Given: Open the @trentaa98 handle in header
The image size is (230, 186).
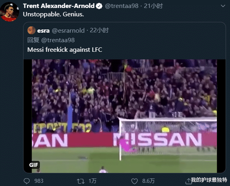Looking at the screenshot, I should coord(122,6).
